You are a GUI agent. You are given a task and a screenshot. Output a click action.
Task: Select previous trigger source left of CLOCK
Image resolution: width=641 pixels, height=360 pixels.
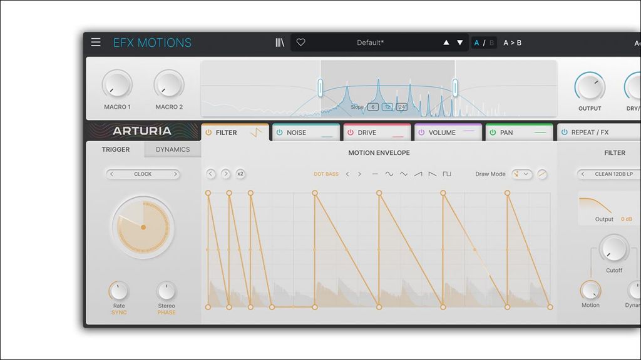pyautogui.click(x=111, y=174)
